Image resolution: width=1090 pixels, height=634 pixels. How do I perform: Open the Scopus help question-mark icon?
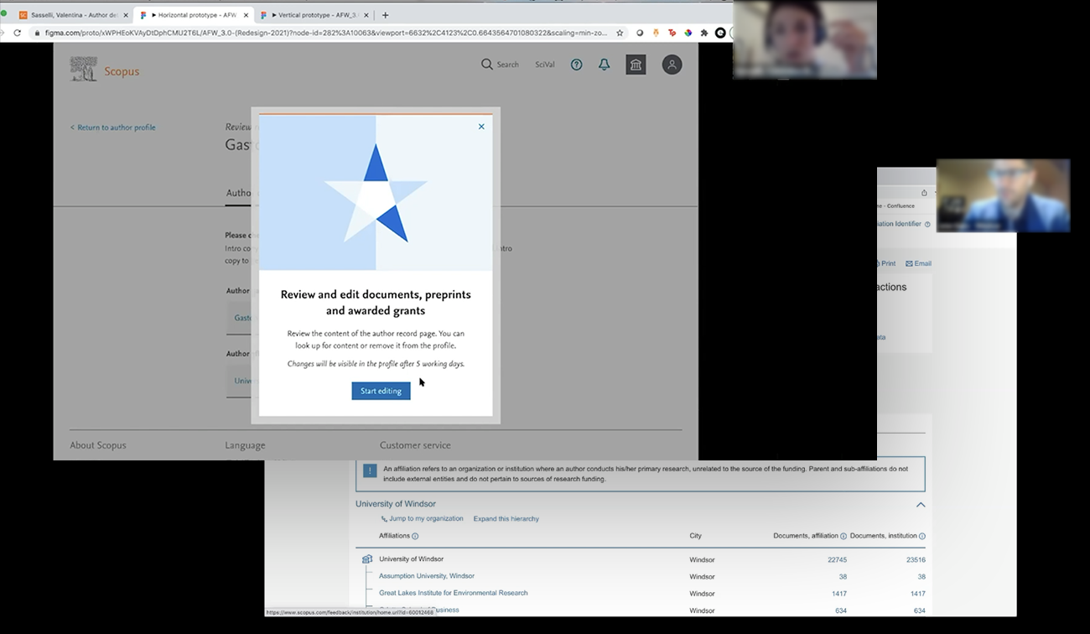[x=576, y=65]
